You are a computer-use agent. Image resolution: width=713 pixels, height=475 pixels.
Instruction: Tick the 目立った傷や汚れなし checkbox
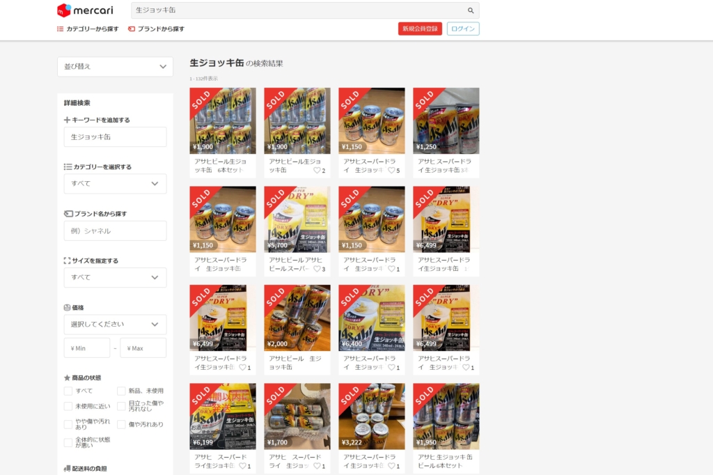point(121,406)
